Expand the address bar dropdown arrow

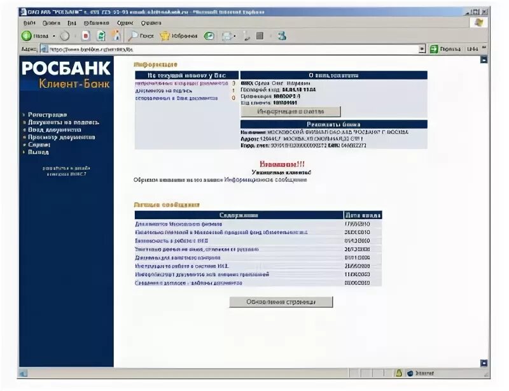422,49
